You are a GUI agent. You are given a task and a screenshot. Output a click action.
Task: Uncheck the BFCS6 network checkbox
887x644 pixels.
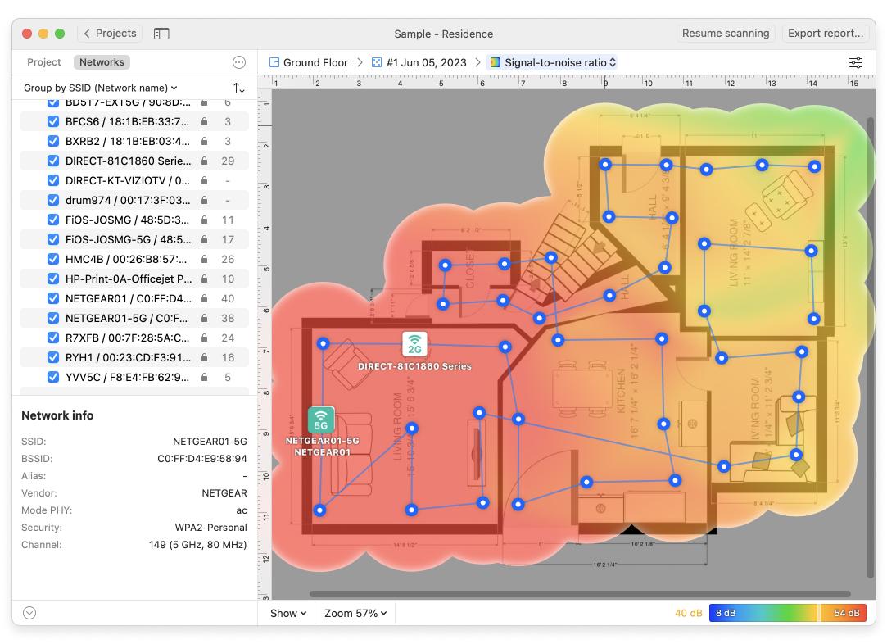(53, 121)
